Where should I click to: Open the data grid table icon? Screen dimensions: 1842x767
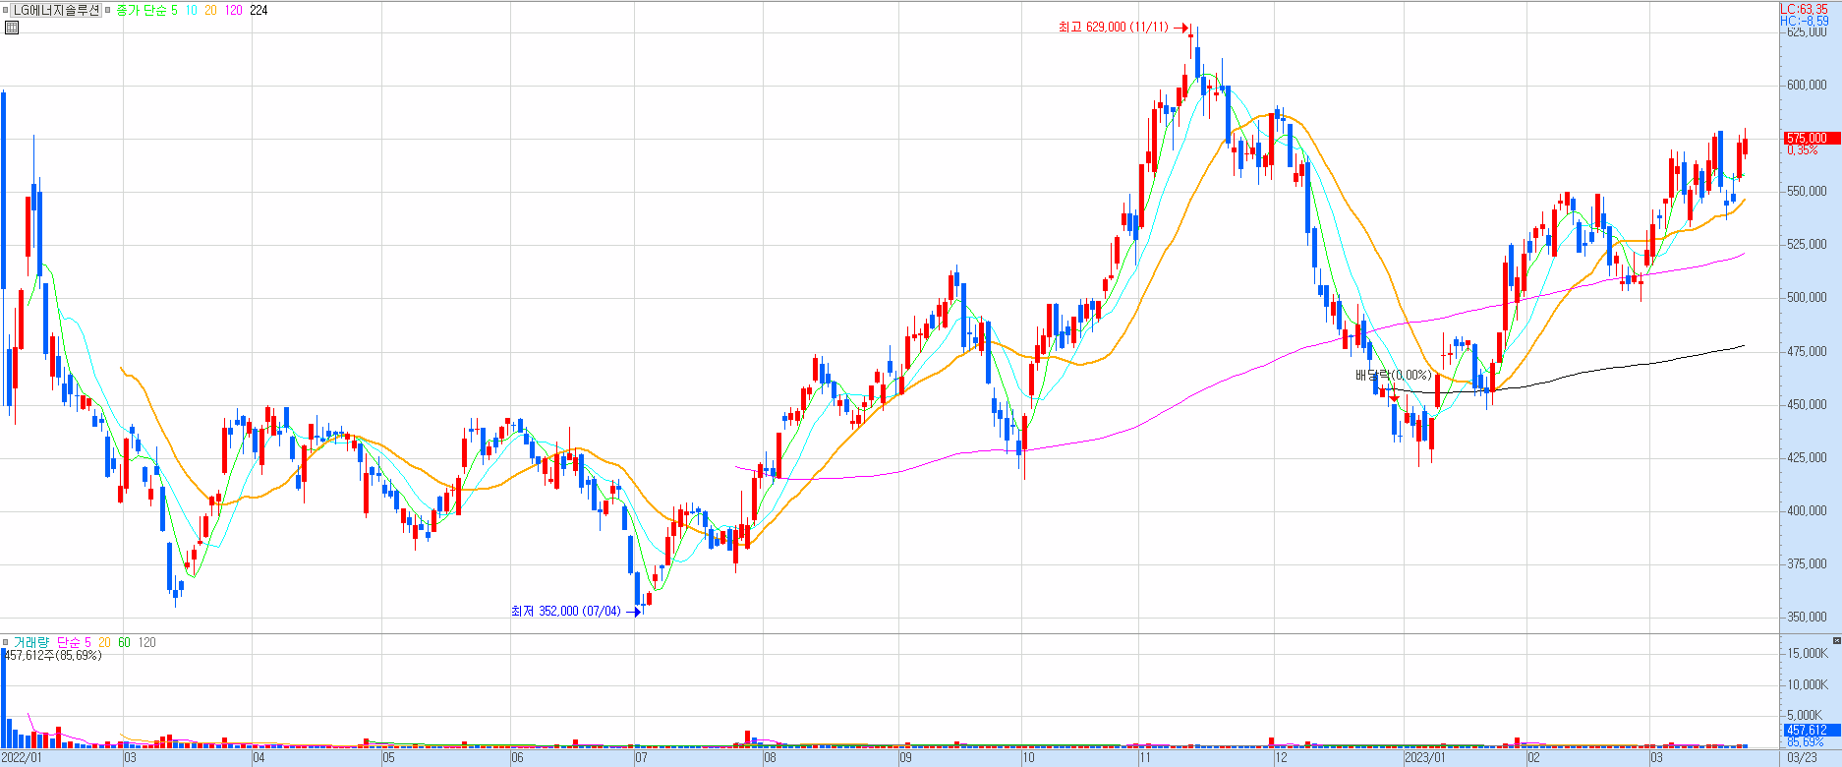[11, 28]
